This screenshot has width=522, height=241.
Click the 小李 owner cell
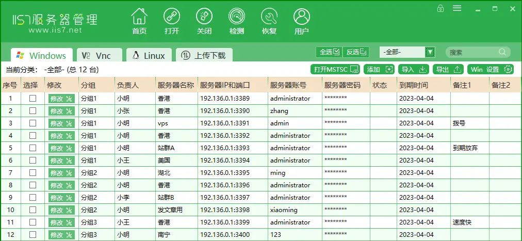pos(135,198)
